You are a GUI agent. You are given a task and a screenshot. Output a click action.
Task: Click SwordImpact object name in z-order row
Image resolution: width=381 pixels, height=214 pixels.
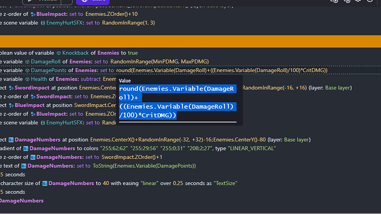(x=54, y=97)
